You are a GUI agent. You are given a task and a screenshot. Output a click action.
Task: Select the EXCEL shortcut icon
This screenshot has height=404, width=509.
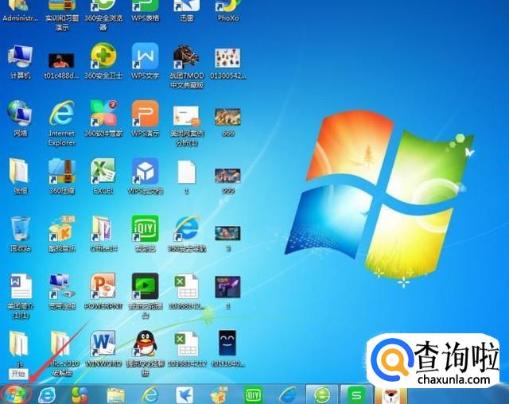pos(103,177)
